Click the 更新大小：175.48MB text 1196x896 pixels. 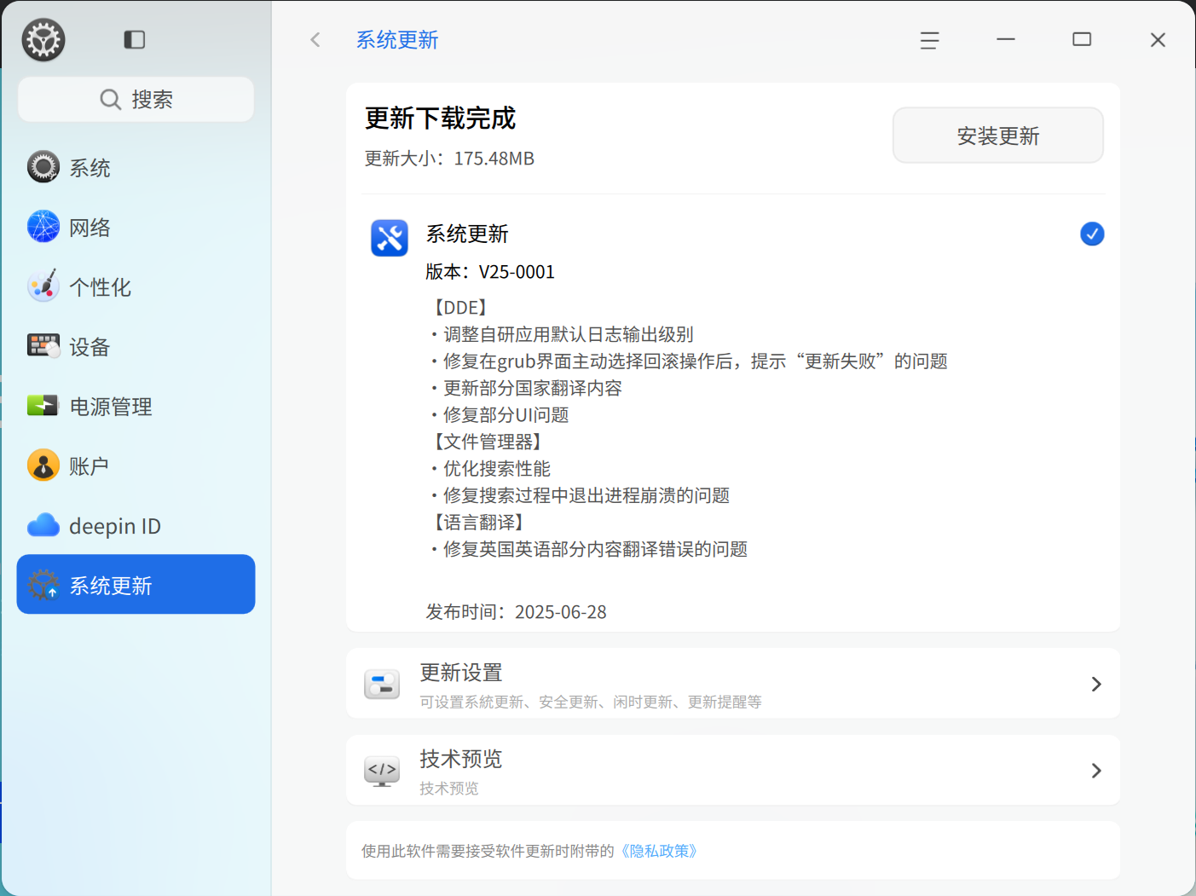(450, 159)
